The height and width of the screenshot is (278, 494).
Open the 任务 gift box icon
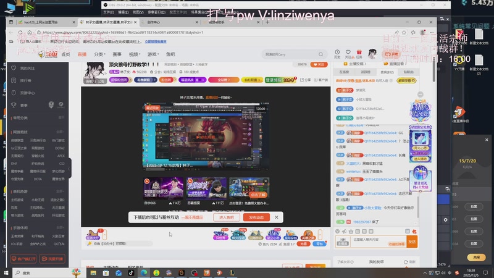359,52
